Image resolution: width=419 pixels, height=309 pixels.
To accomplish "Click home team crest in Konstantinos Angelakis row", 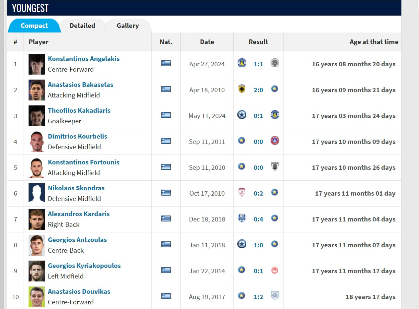I will (x=242, y=63).
